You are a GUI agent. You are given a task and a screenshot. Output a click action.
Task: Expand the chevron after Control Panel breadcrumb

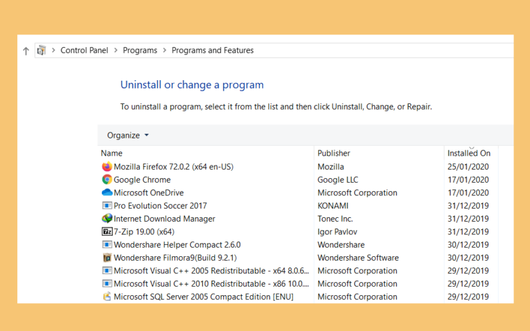point(115,50)
